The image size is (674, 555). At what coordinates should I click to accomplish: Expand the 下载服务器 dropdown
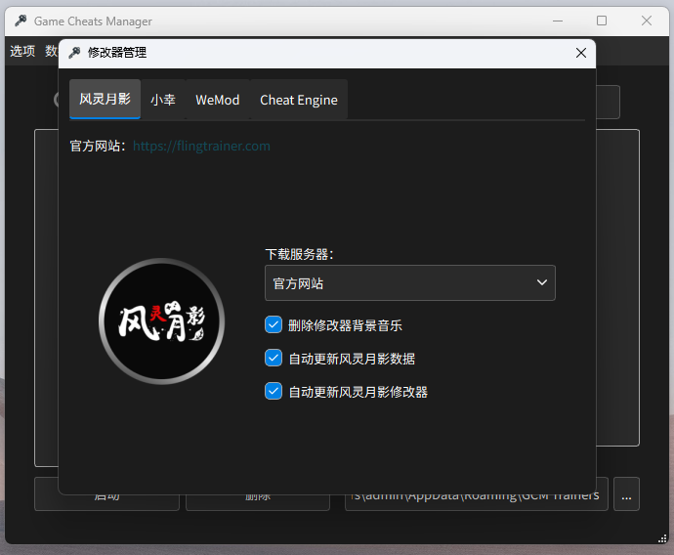point(410,282)
